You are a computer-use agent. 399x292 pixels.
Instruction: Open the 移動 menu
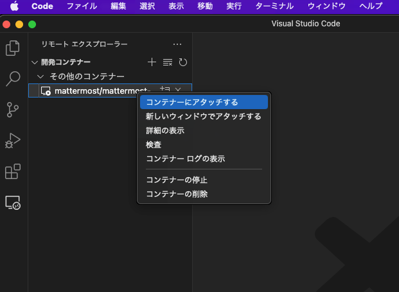[205, 6]
